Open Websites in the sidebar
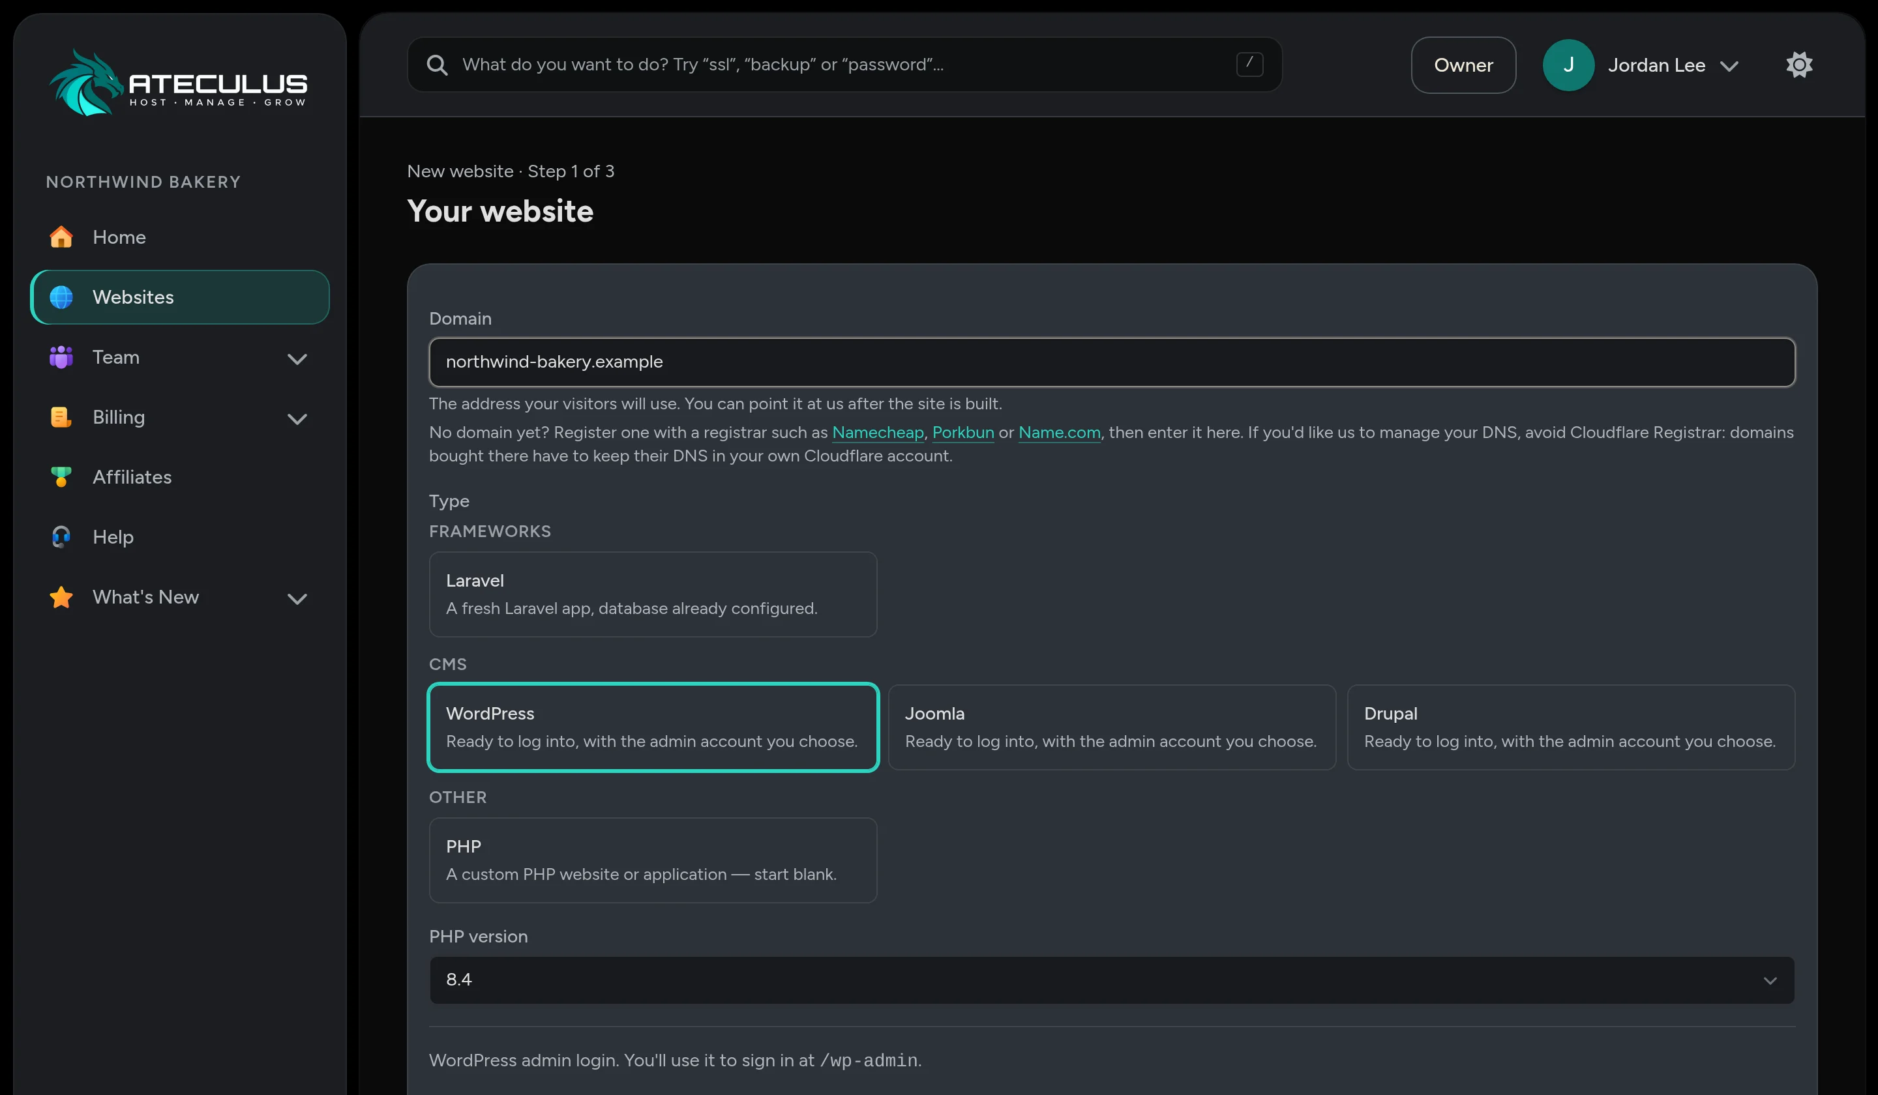This screenshot has height=1095, width=1878. 179,297
